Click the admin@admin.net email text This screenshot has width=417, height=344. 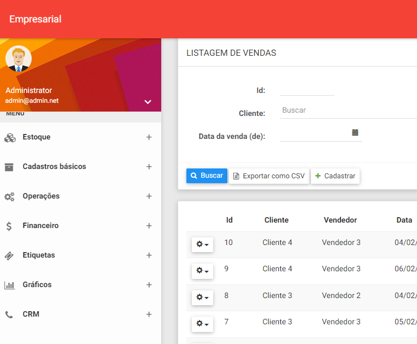pos(32,101)
